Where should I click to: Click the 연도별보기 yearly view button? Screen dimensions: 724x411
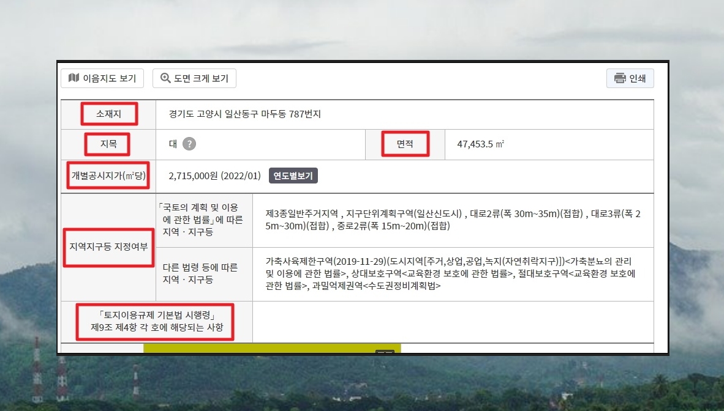pyautogui.click(x=293, y=176)
